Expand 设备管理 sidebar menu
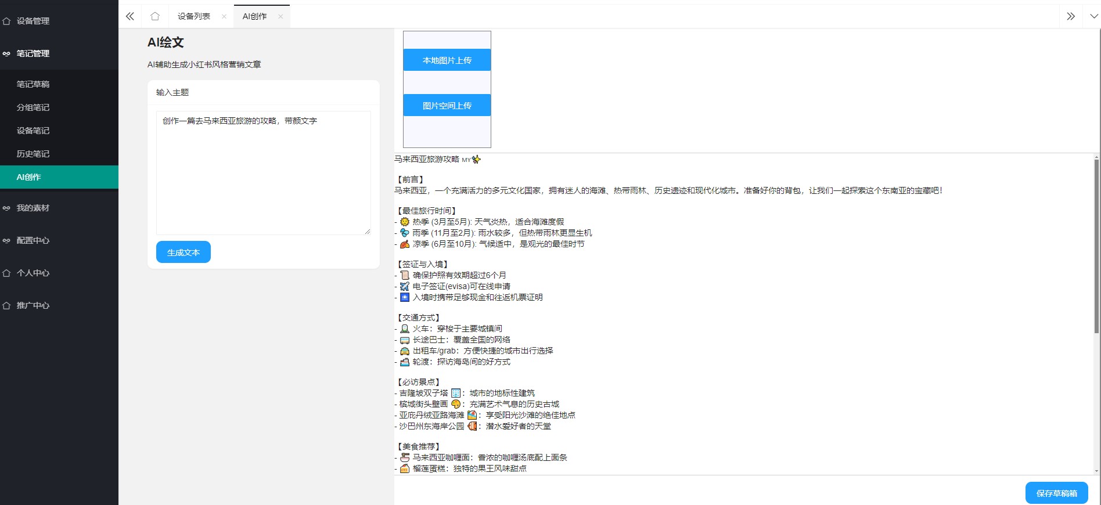Screen dimensions: 1101x505 pyautogui.click(x=33, y=21)
